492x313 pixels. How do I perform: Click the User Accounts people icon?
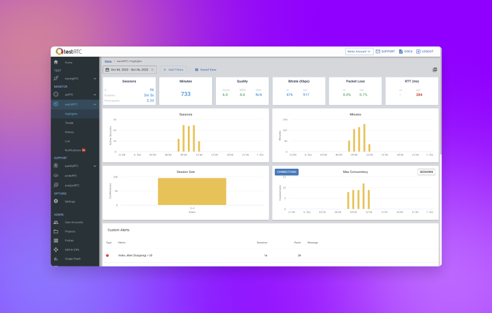(x=56, y=222)
